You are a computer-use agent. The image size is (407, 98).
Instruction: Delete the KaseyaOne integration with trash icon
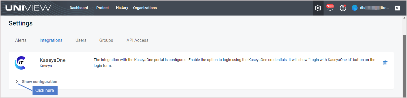pos(385,63)
